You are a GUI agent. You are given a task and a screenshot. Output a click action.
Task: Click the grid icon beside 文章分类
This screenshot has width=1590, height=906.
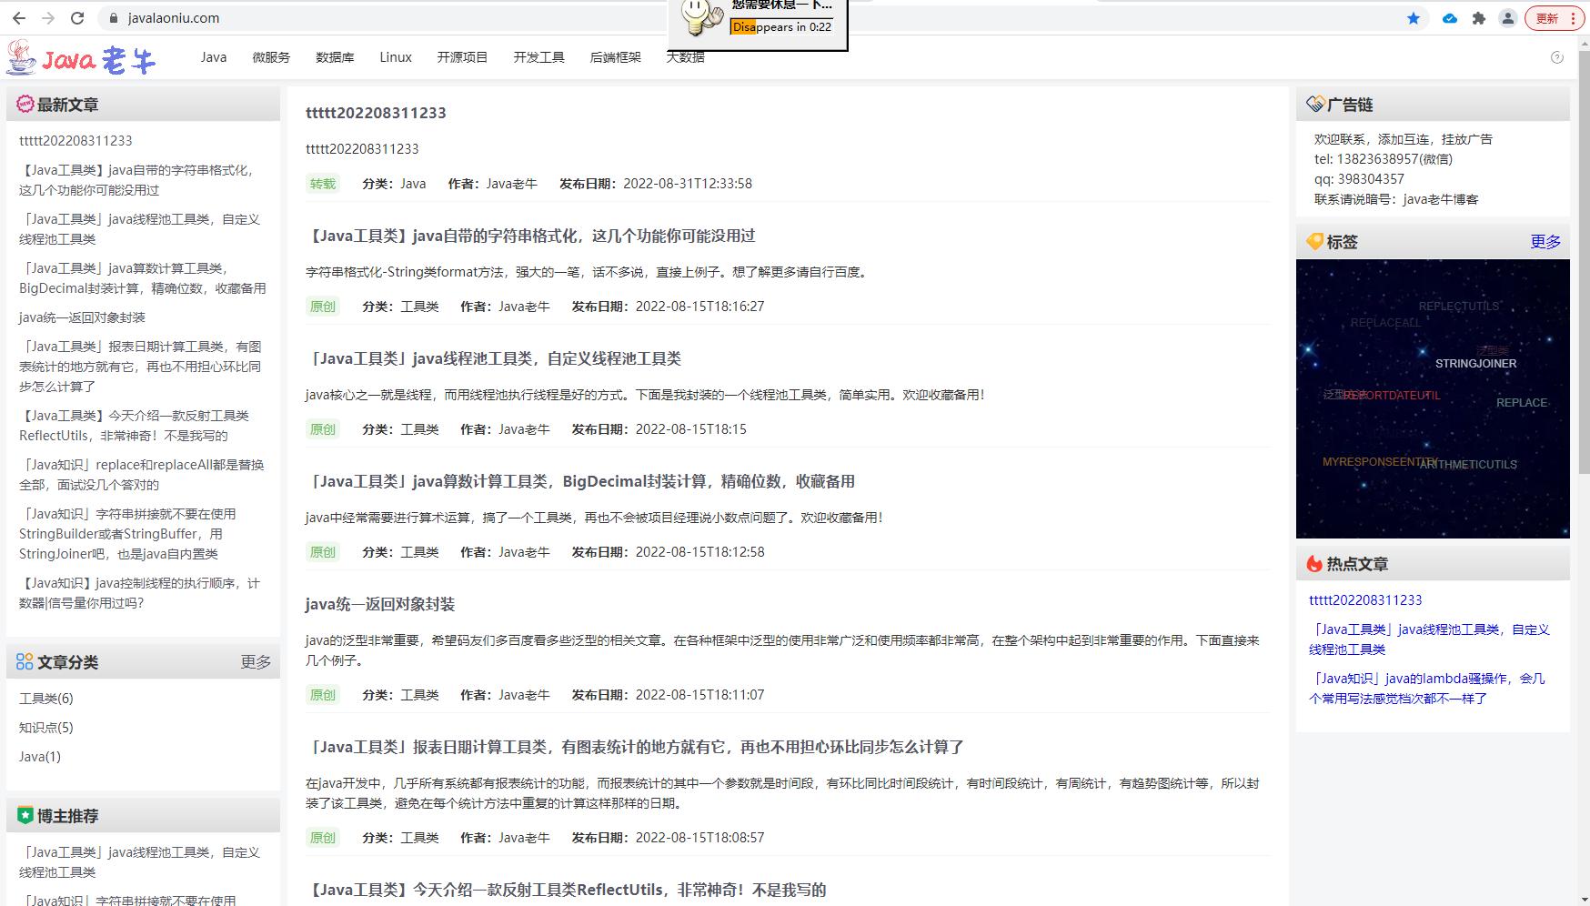coord(25,661)
